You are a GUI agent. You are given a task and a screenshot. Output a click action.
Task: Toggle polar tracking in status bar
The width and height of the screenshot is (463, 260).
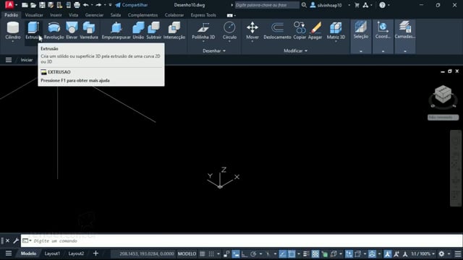coord(253,253)
